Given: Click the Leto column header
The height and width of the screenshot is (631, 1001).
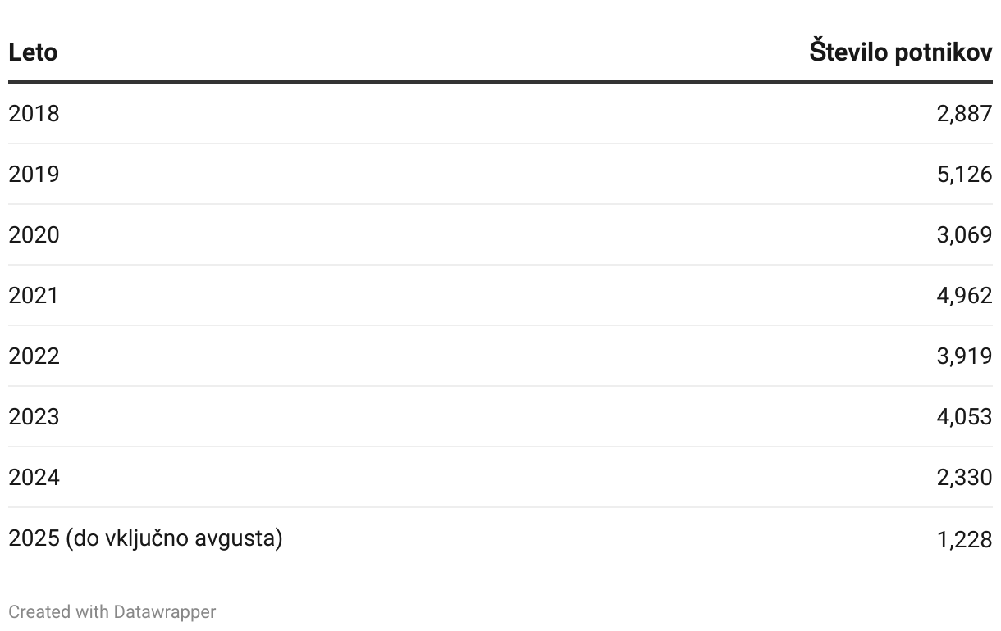Looking at the screenshot, I should coord(33,52).
